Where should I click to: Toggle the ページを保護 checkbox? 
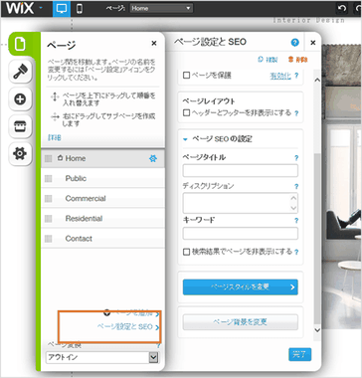coord(187,76)
